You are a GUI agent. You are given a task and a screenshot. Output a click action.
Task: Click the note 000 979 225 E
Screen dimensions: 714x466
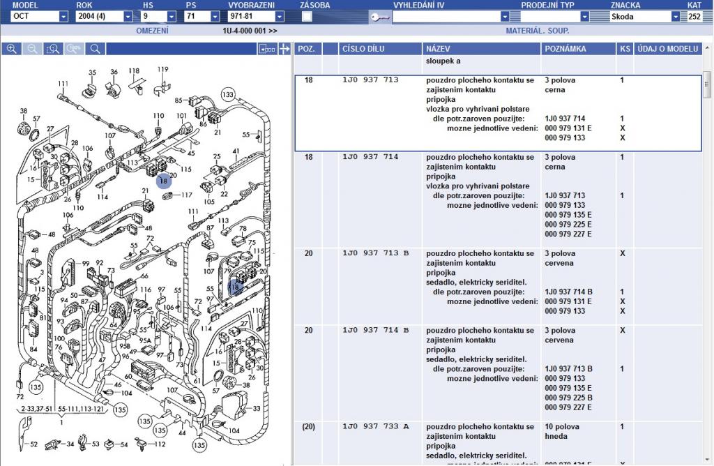(x=568, y=224)
